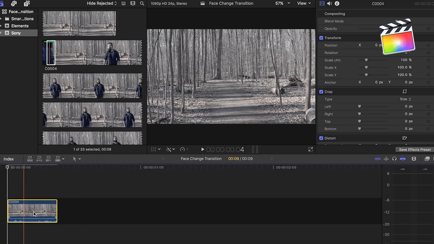This screenshot has width=434, height=244.
Task: Toggle the Distort checkbox off
Action: pos(321,138)
